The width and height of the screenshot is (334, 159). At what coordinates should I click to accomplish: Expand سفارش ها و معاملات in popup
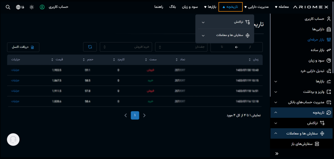pos(225,35)
